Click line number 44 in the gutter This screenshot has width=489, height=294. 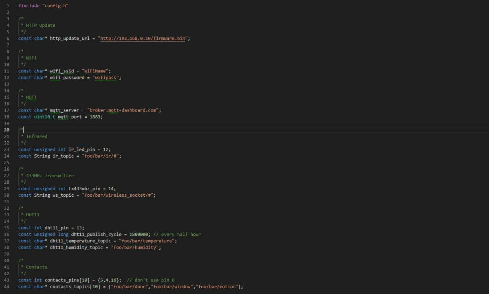click(7, 287)
